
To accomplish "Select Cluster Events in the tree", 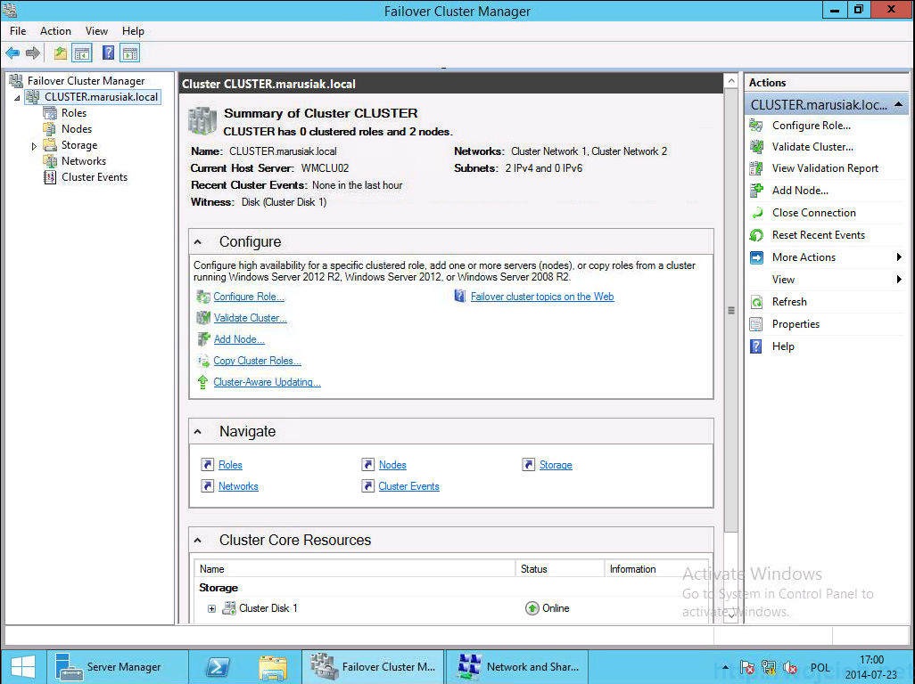I will pyautogui.click(x=94, y=177).
